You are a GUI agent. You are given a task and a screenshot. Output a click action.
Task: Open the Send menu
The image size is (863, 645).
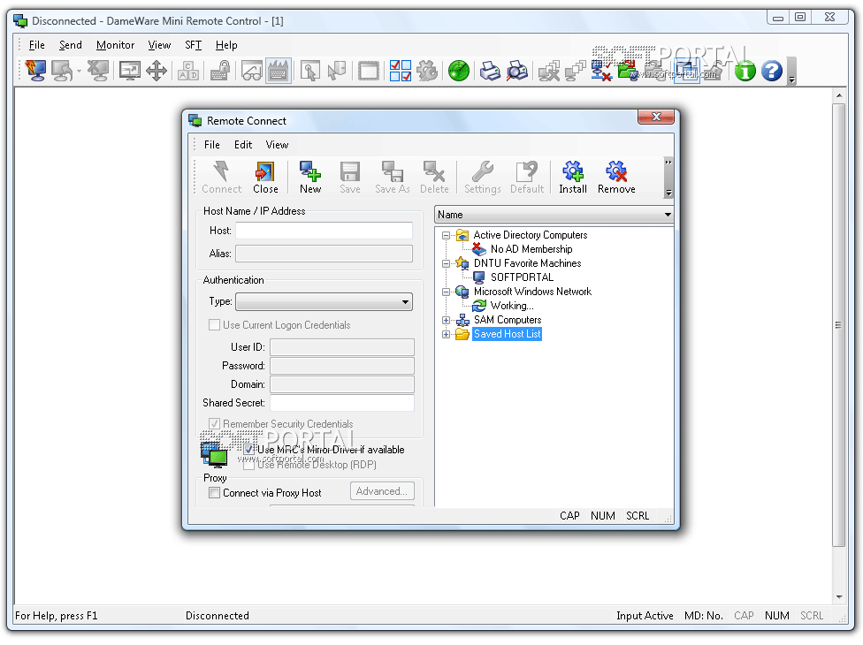click(71, 45)
